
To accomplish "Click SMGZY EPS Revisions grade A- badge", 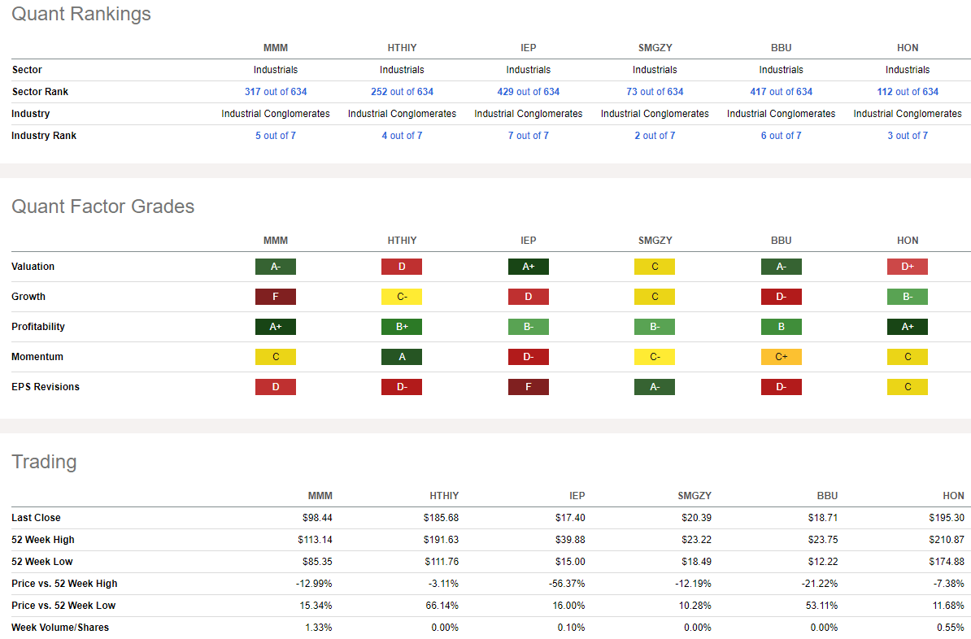I will click(655, 387).
